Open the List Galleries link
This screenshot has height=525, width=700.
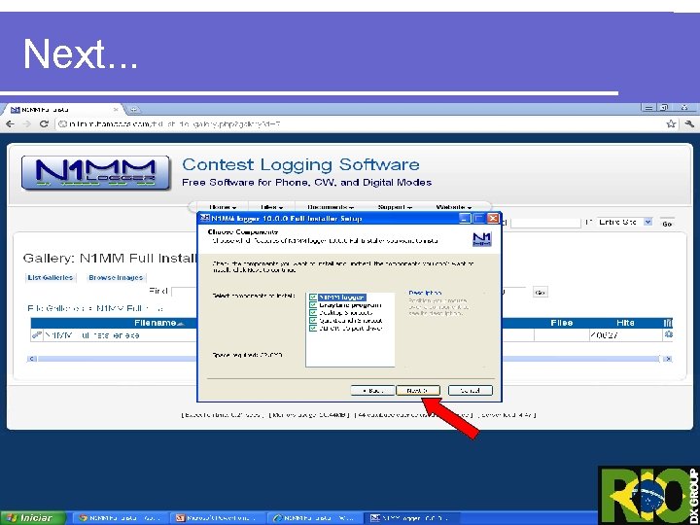[x=50, y=277]
